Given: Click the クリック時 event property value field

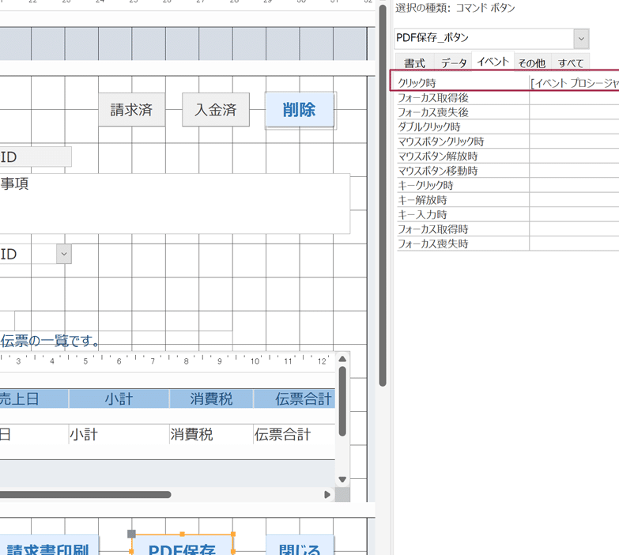Looking at the screenshot, I should (574, 83).
